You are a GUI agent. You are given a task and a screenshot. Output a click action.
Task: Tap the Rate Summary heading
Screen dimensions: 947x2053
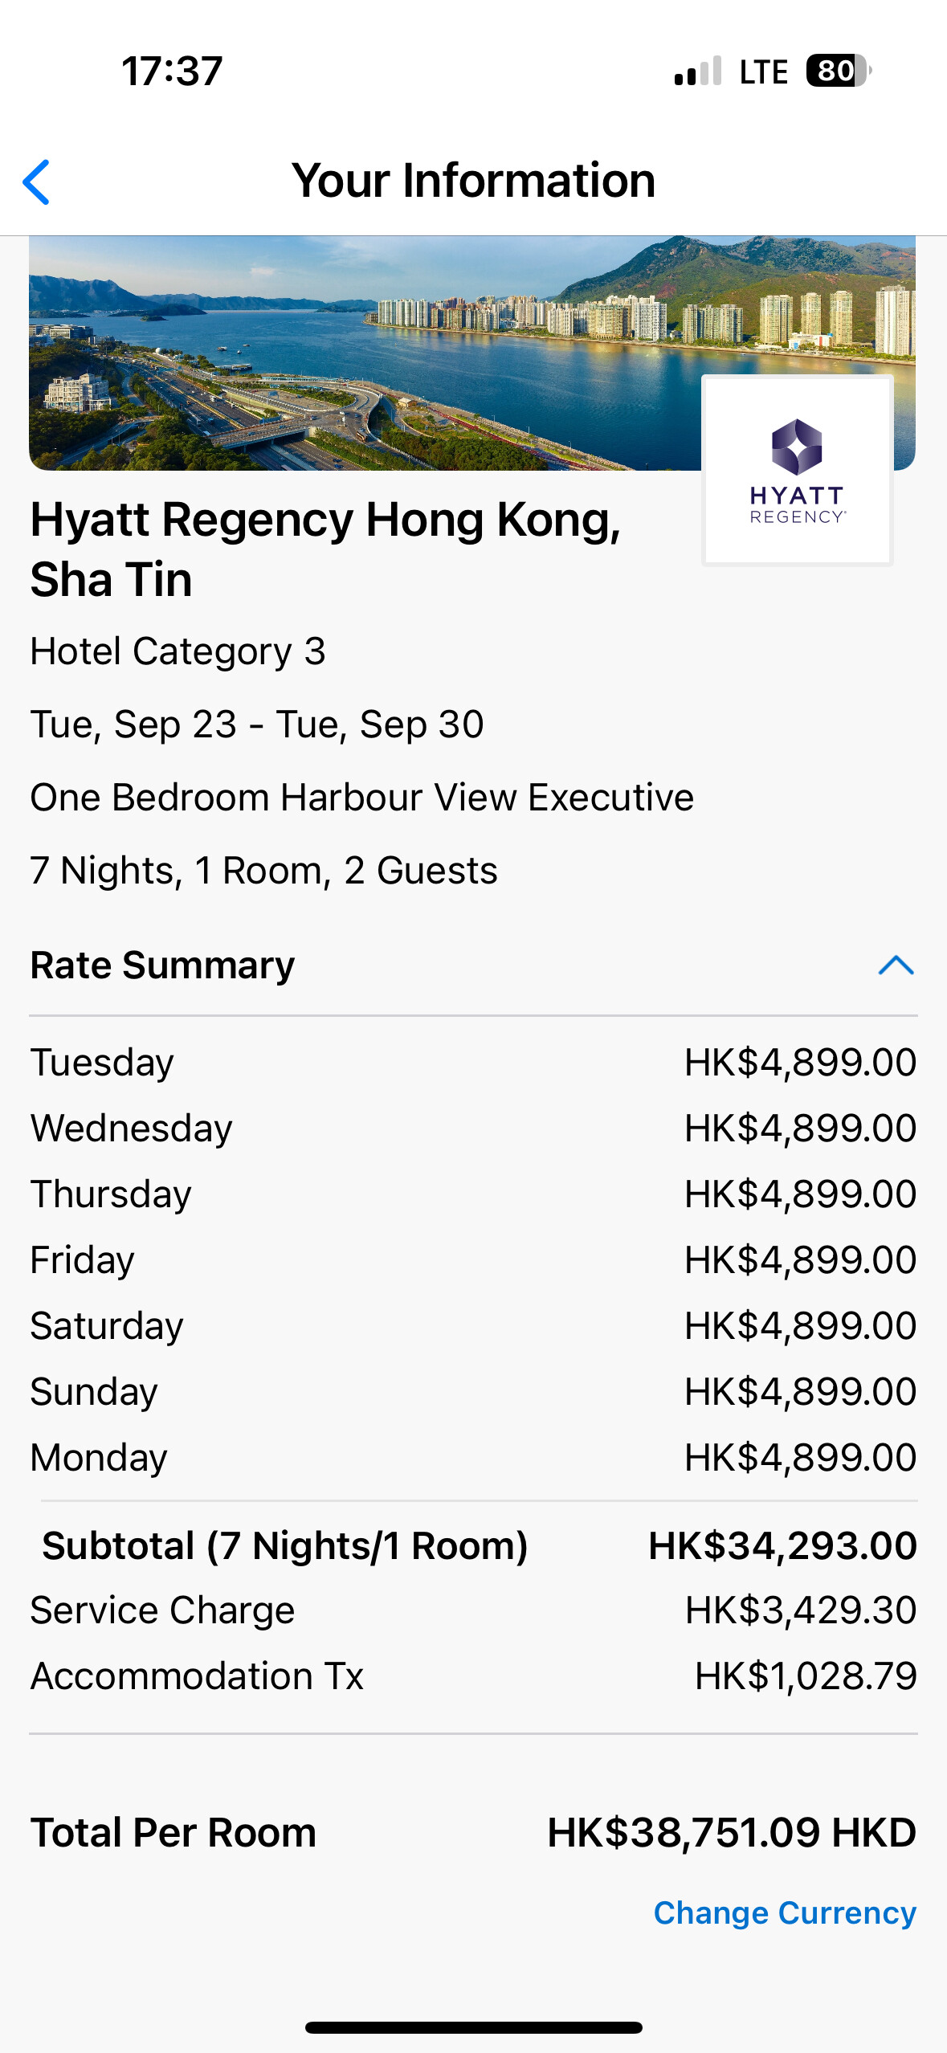162,965
